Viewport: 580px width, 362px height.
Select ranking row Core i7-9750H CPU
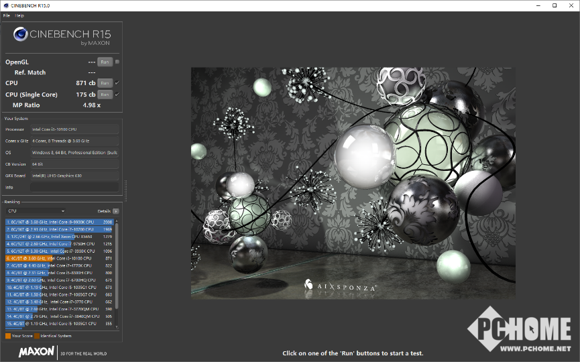[x=60, y=244]
